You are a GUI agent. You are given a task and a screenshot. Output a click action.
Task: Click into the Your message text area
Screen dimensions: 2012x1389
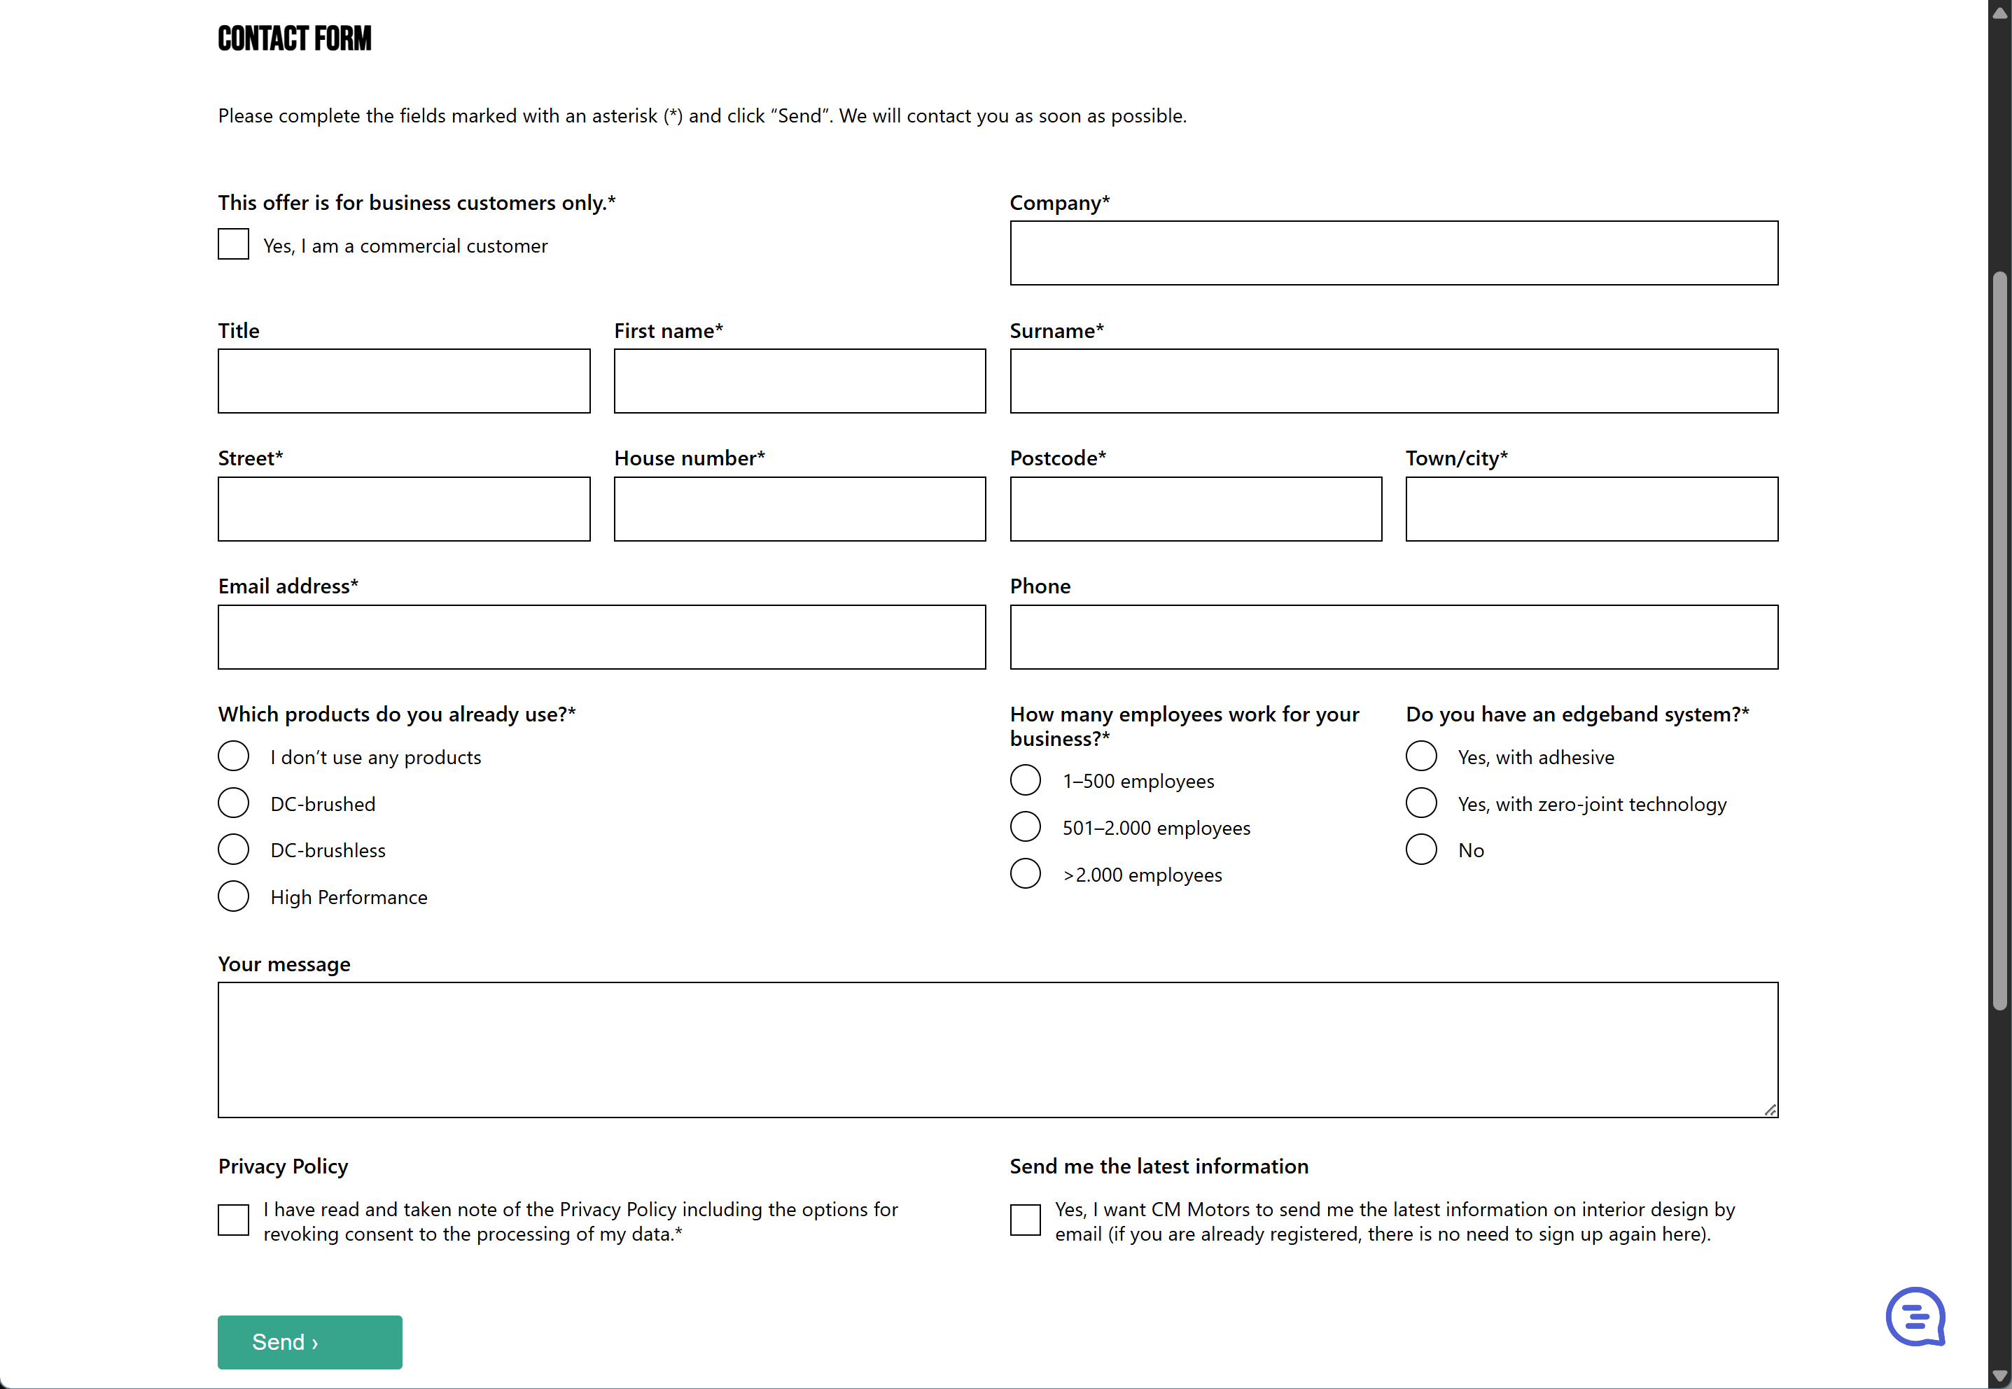click(x=998, y=1050)
